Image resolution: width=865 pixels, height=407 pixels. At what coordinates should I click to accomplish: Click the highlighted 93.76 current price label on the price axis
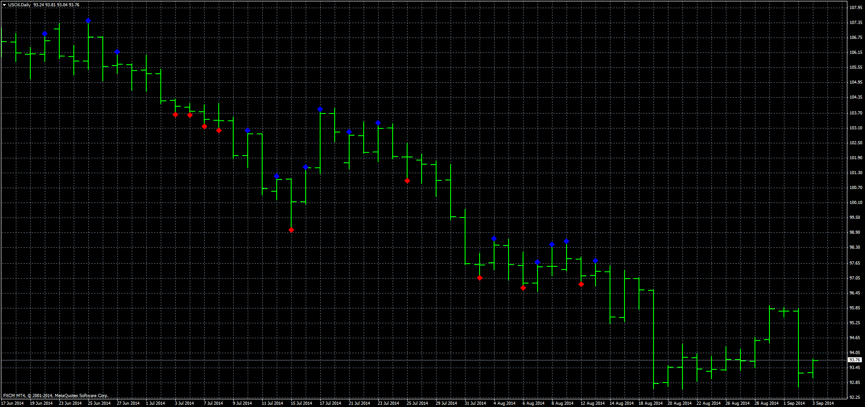(x=855, y=360)
